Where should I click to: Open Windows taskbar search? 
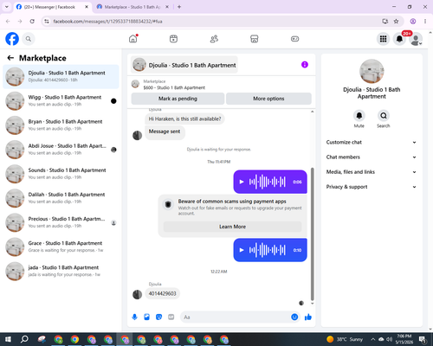(x=24, y=339)
